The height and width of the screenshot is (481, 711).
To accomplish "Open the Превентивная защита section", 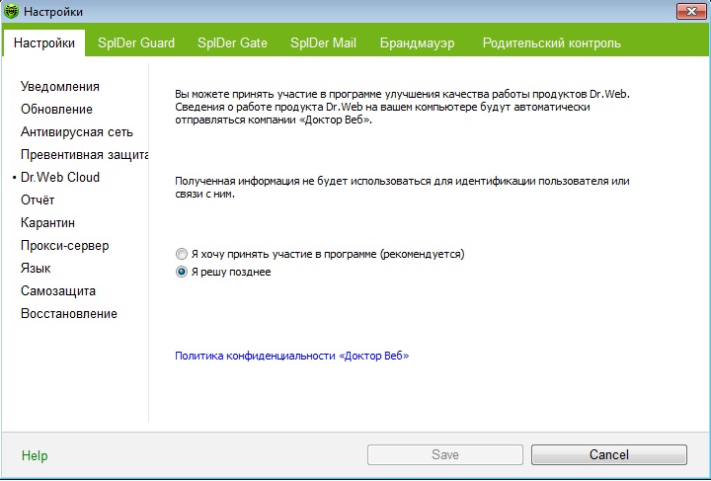I will click(x=84, y=155).
